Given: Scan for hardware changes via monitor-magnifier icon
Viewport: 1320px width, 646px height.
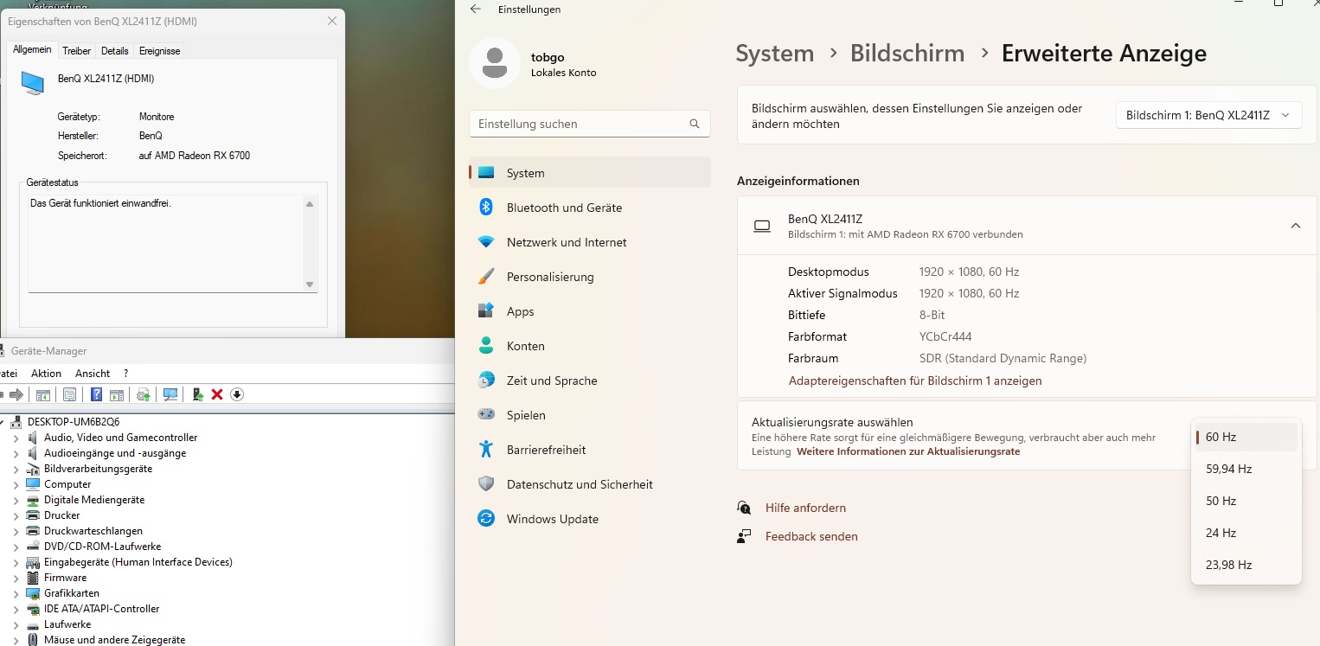Looking at the screenshot, I should point(170,394).
